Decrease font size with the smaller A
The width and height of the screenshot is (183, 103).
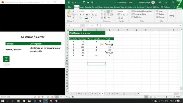coord(96,15)
